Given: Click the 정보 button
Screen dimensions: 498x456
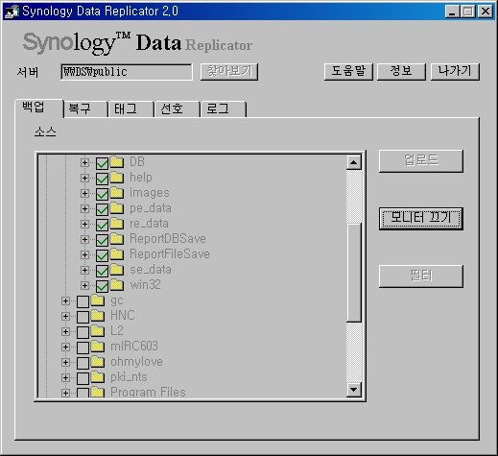Looking at the screenshot, I should tap(401, 71).
